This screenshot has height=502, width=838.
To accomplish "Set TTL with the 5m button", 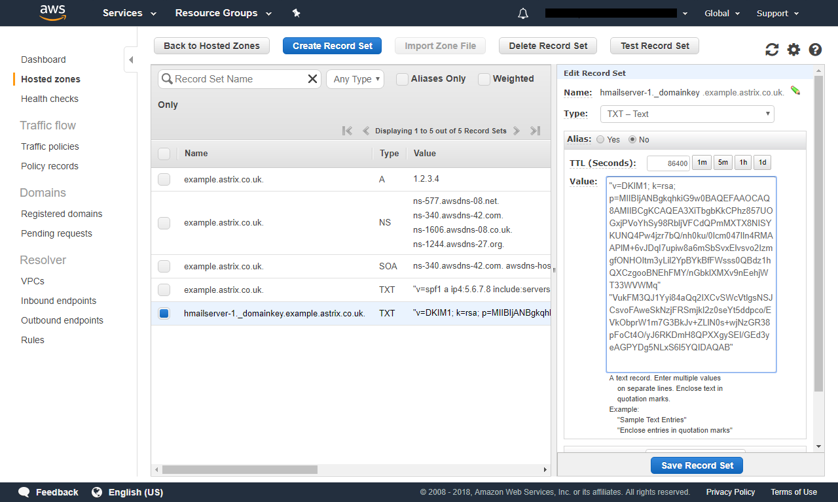I will click(722, 163).
